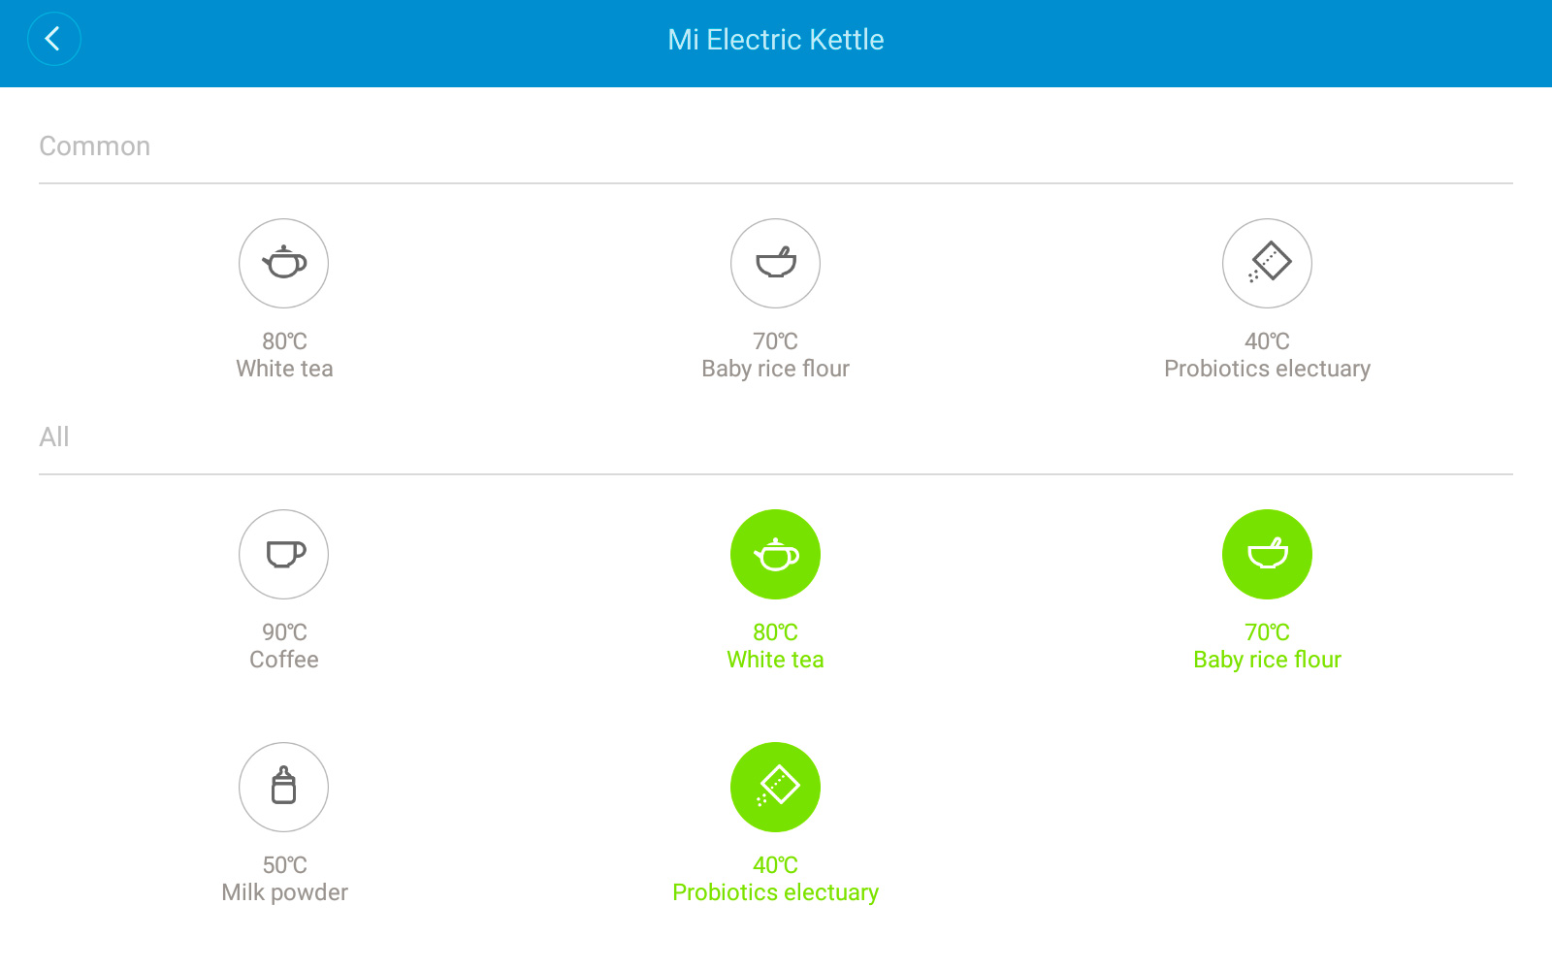Click the 40°C Probiotics electuary label under Common
The image size is (1552, 970).
pos(1267,355)
